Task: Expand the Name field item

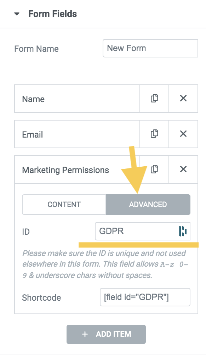Action: point(77,99)
